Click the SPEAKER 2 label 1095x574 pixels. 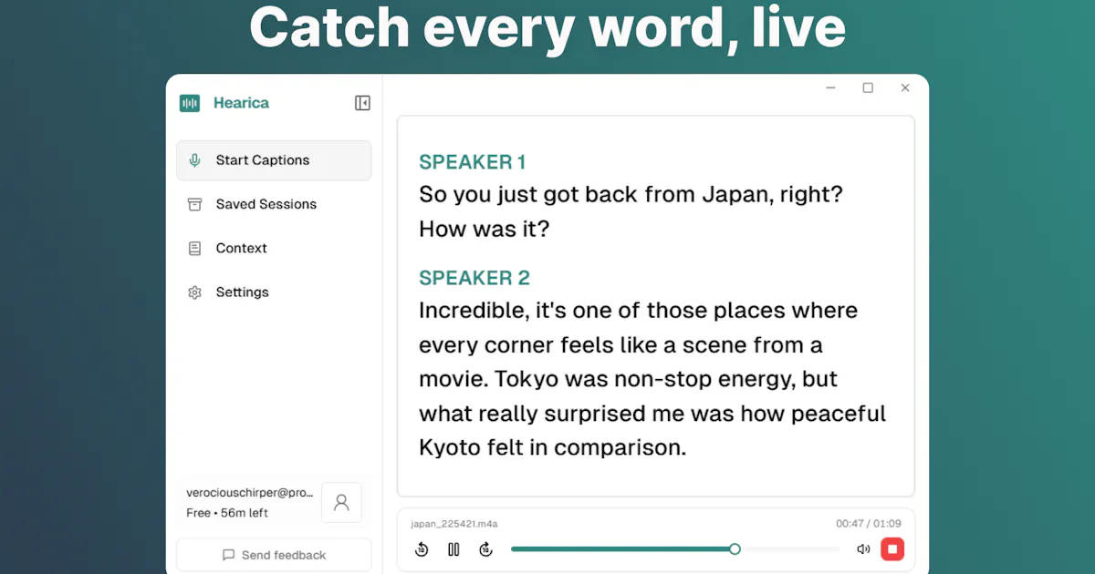pyautogui.click(x=474, y=278)
